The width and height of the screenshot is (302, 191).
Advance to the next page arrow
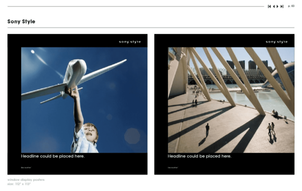[x=277, y=6]
